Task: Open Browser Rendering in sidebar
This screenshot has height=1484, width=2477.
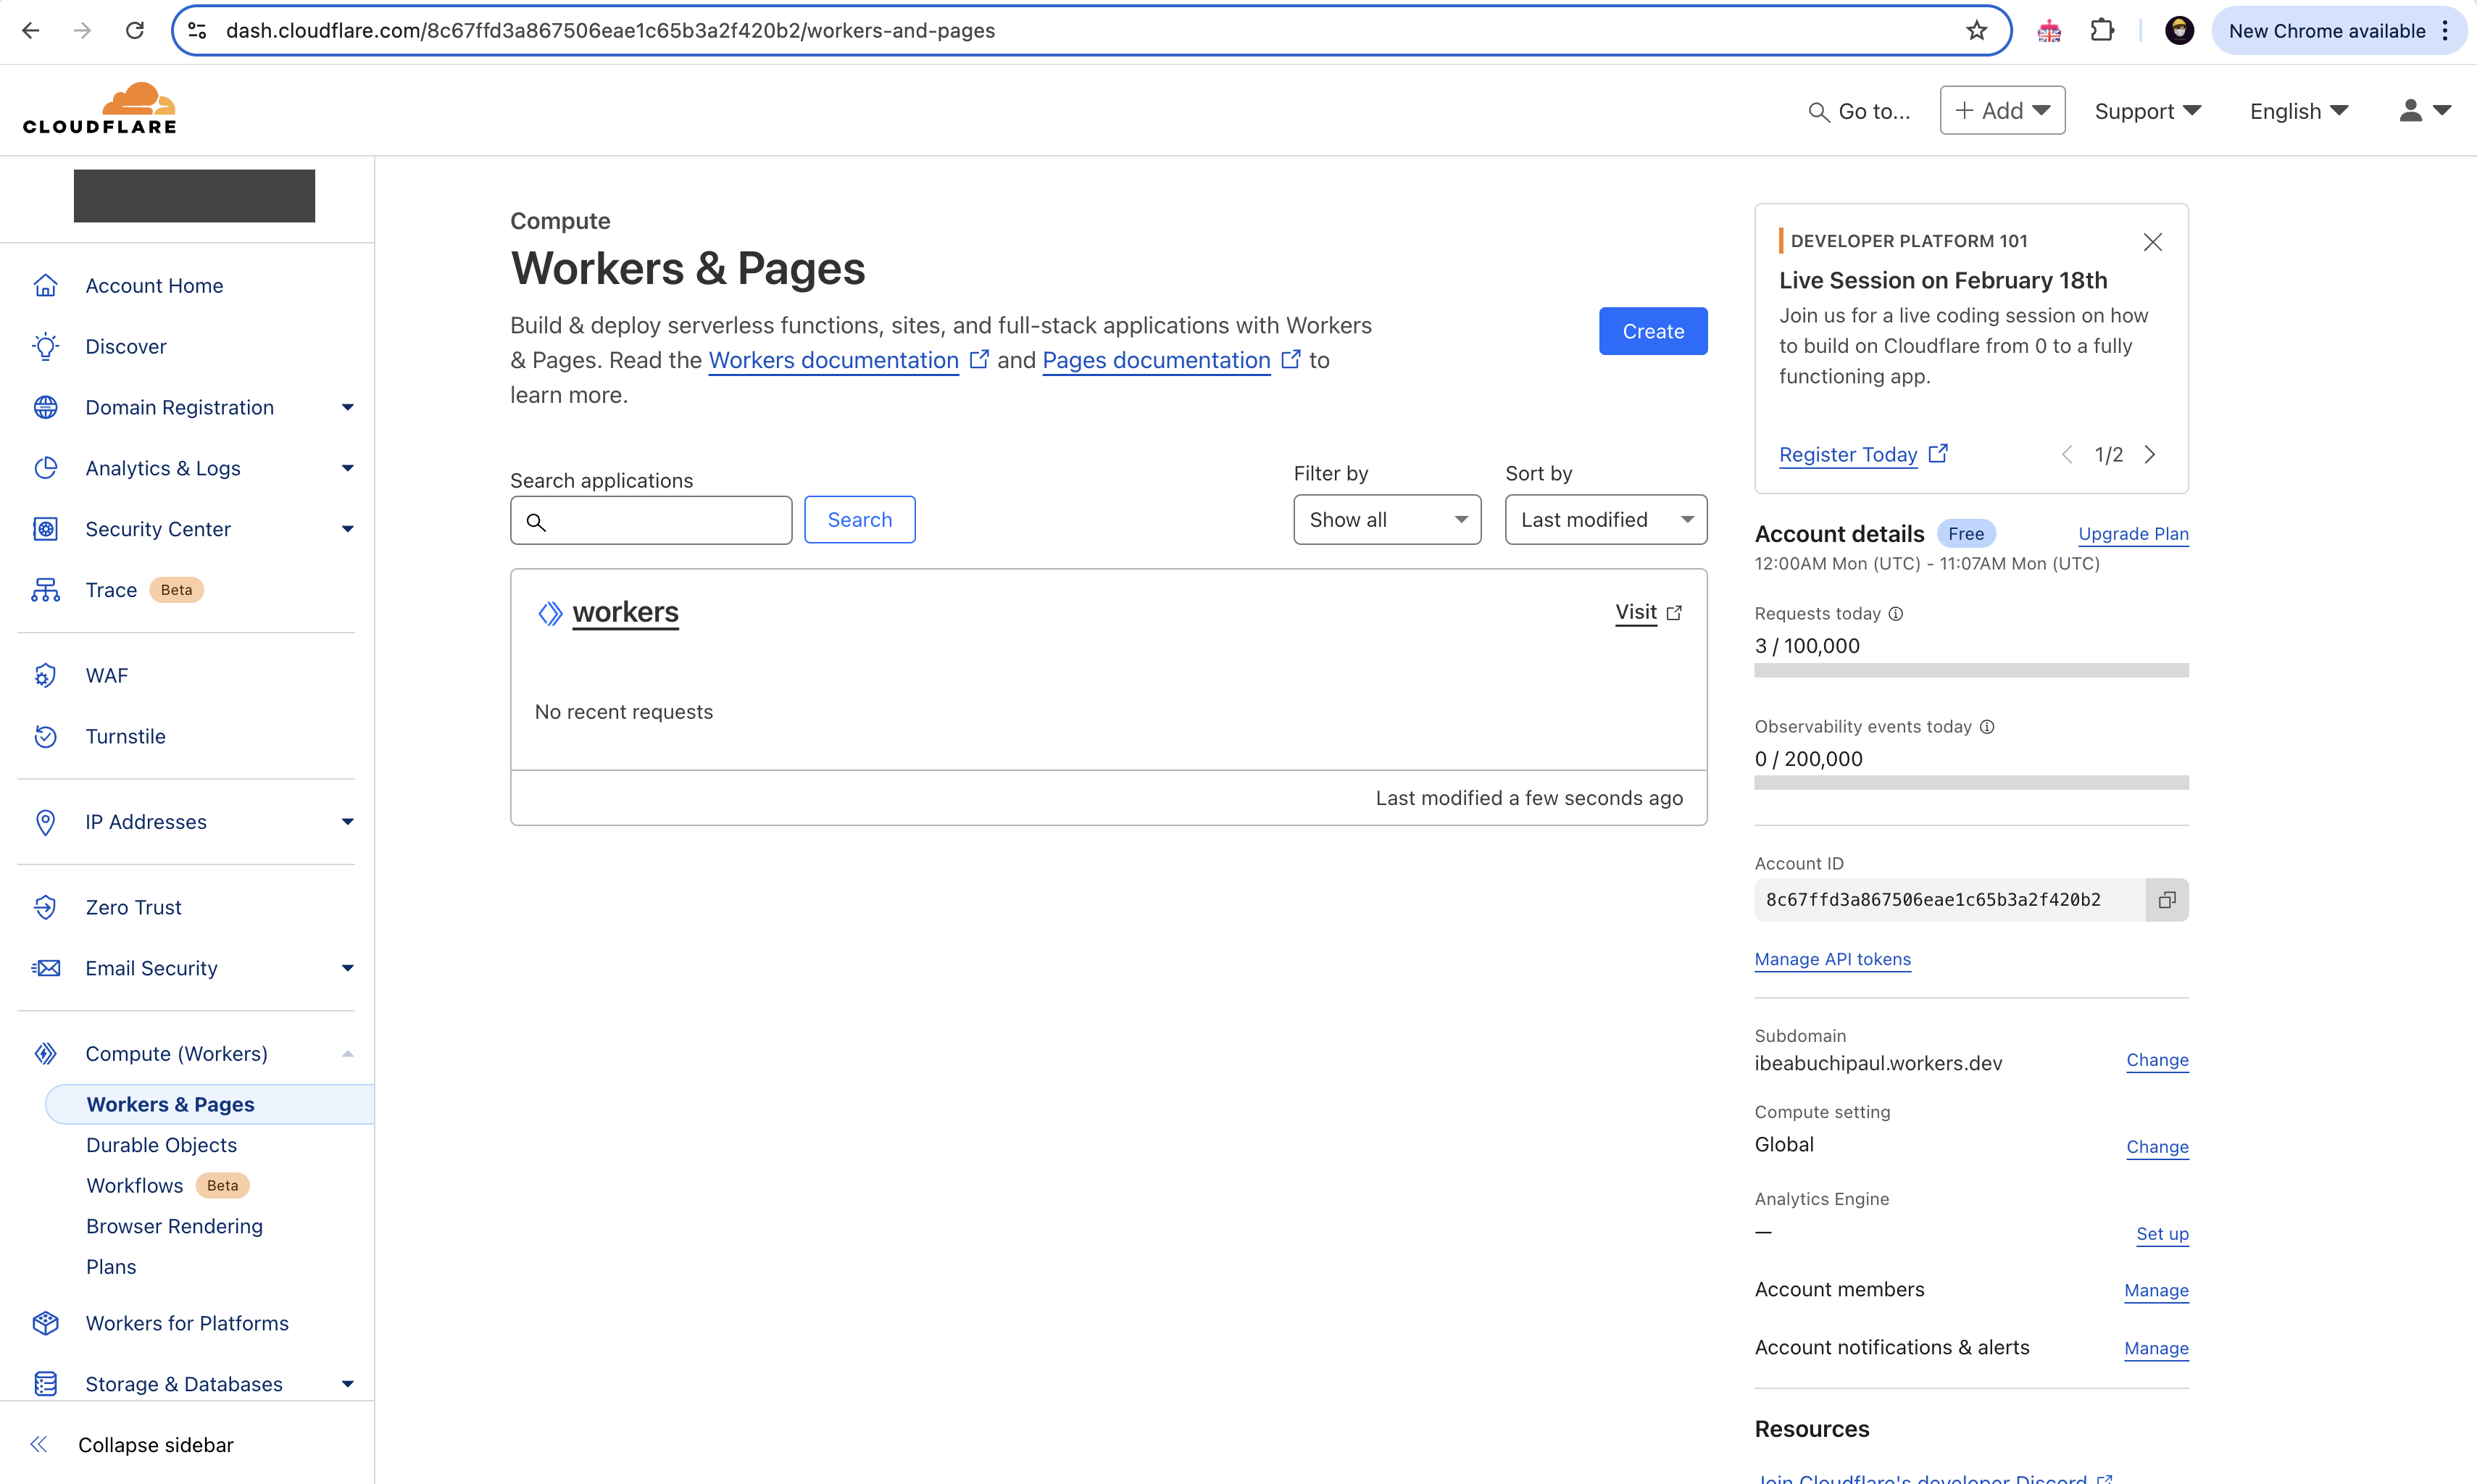Action: click(174, 1226)
